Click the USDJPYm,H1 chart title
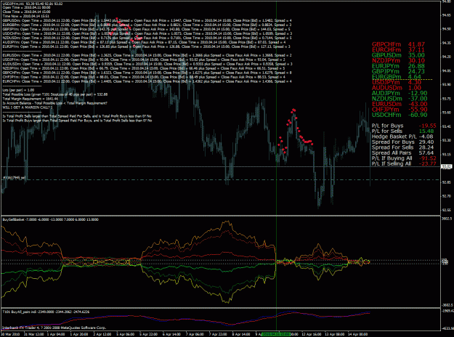This screenshot has height=337, width=454. coord(33,4)
